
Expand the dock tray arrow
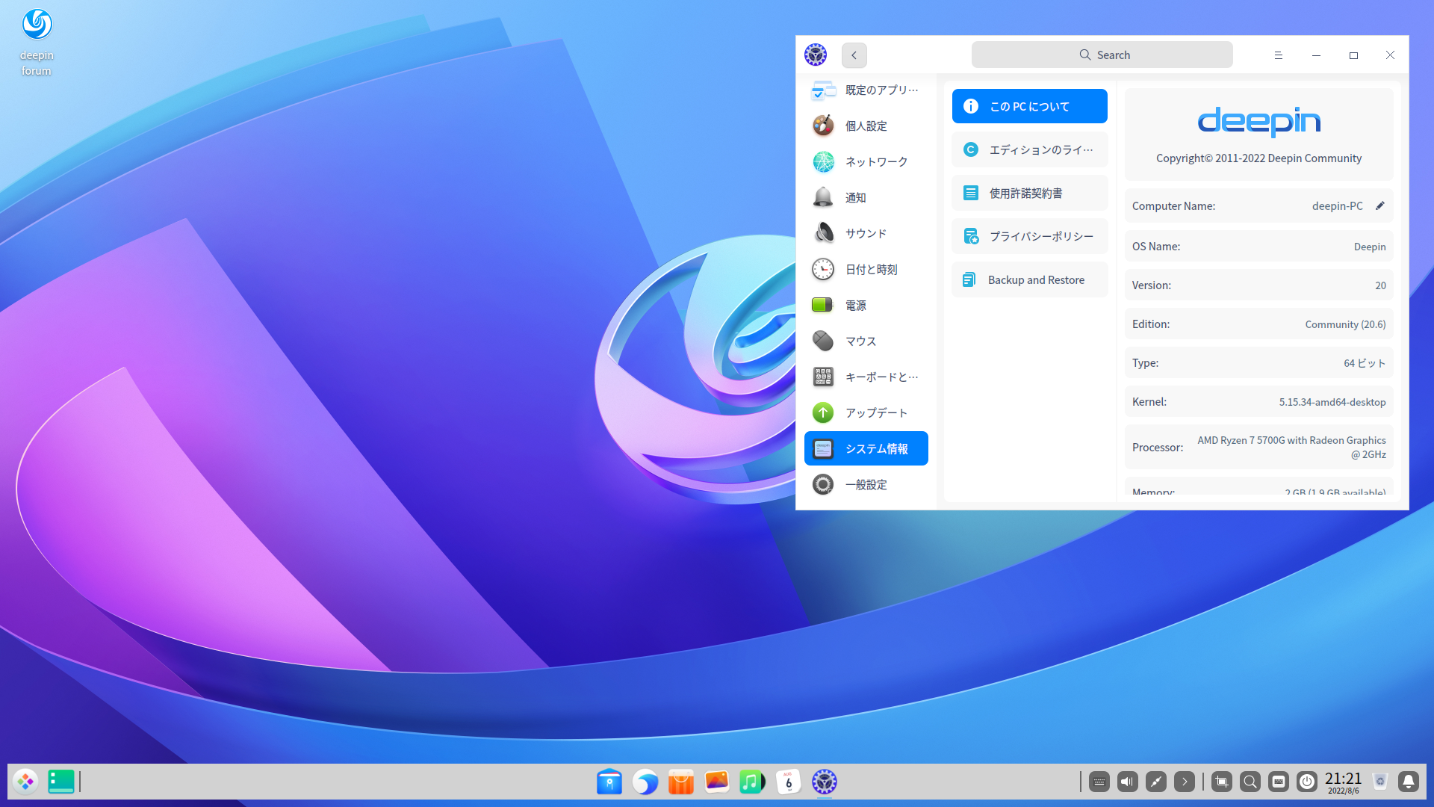pyautogui.click(x=1184, y=782)
